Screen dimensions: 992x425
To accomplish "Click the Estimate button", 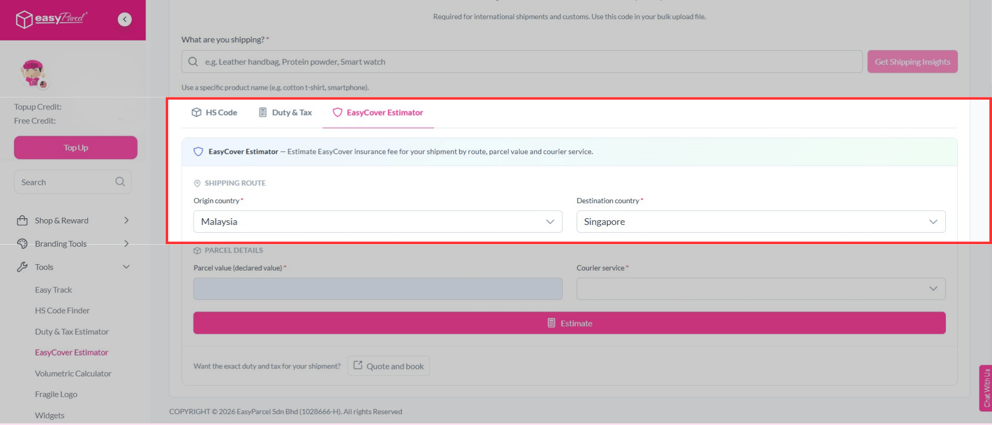I will coord(569,323).
